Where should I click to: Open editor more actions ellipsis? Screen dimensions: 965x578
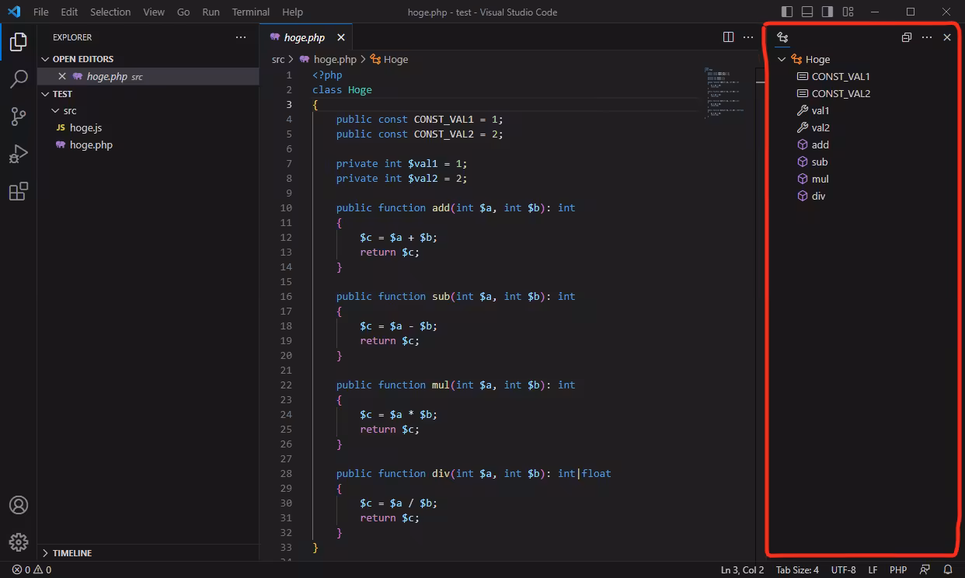click(x=748, y=37)
